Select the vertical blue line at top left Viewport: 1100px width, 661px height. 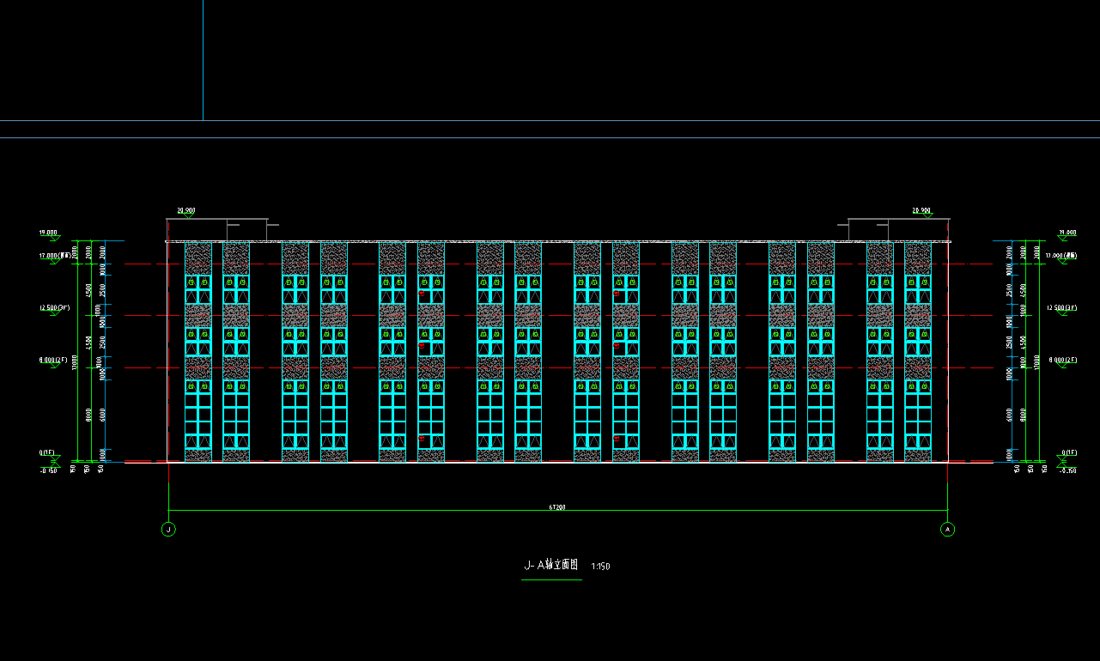pos(204,60)
